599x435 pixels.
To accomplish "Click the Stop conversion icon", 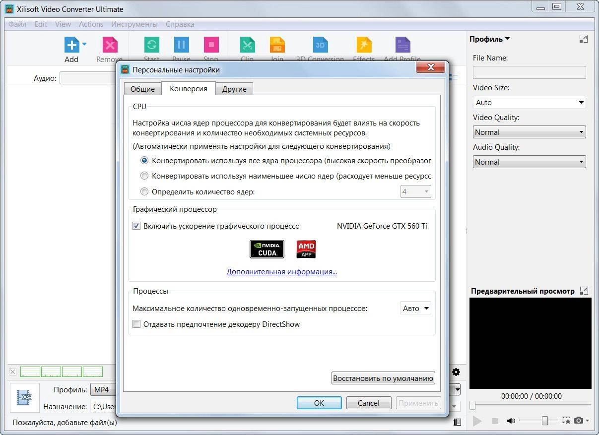I will click(x=211, y=45).
